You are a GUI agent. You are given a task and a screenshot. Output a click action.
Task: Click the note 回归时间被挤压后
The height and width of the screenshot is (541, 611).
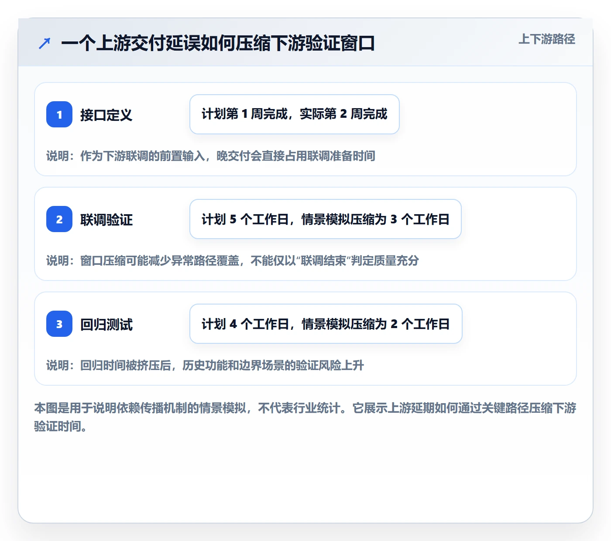[x=205, y=366]
